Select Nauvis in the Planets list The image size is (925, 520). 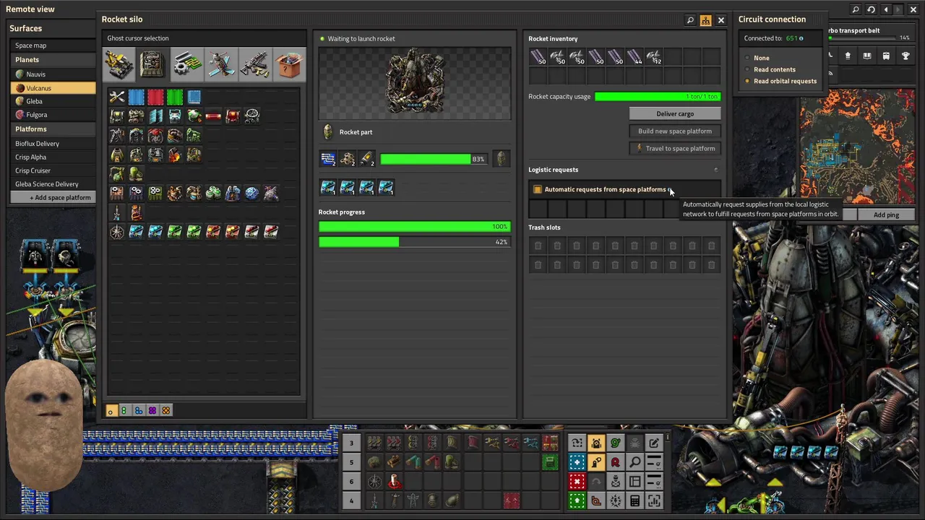[x=52, y=74]
